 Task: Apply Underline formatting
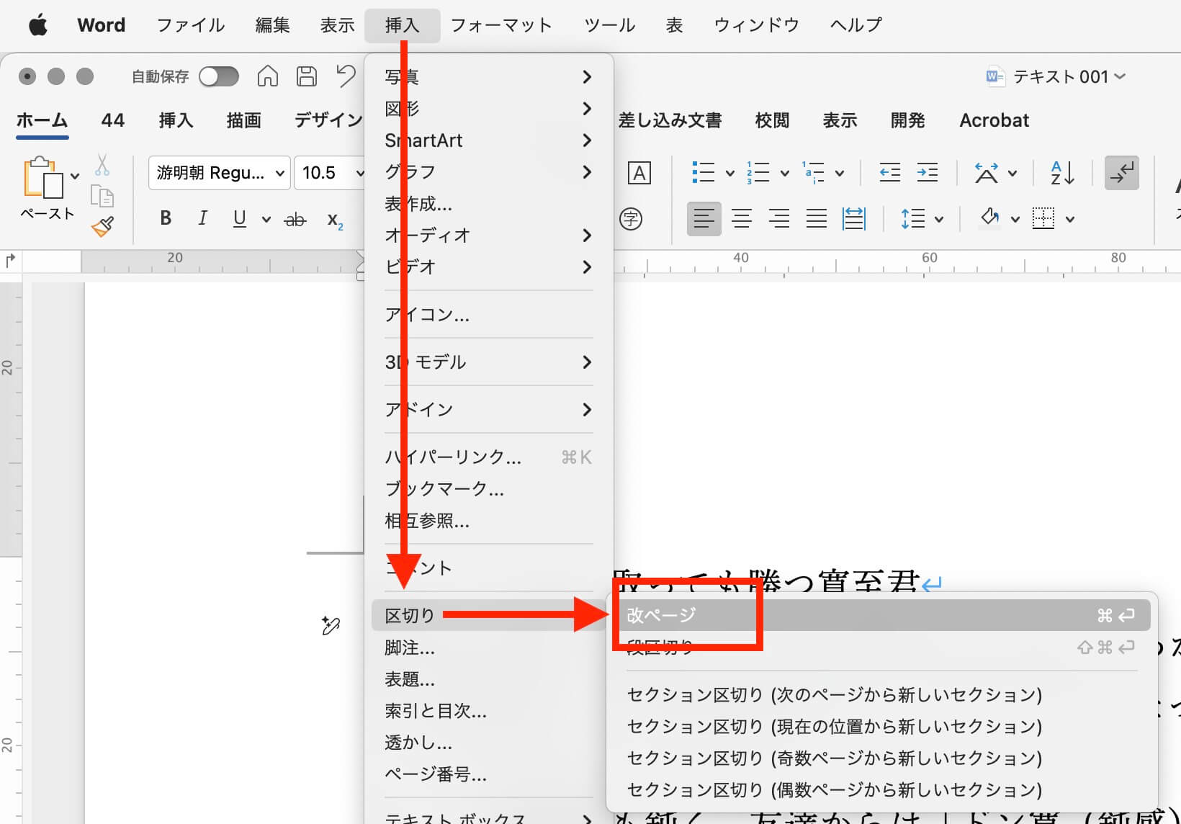click(240, 218)
